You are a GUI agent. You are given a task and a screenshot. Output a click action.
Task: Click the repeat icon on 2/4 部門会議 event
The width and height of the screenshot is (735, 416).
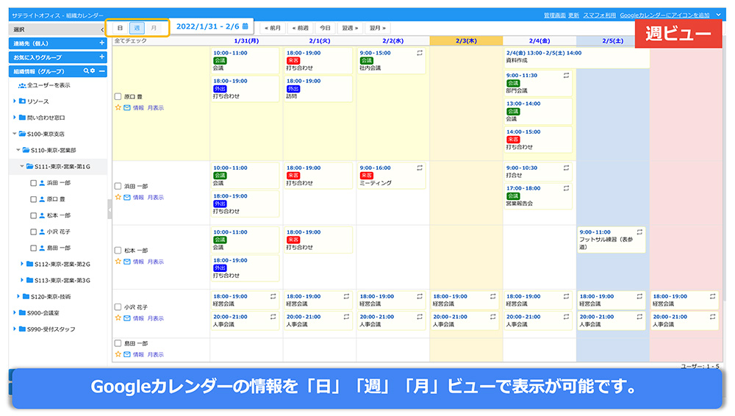[566, 76]
